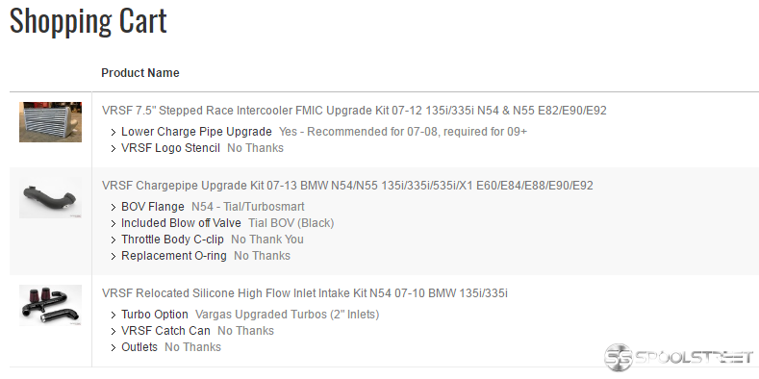The width and height of the screenshot is (759, 379).
Task: Click the chevron beside Outlets option
Action: (114, 347)
